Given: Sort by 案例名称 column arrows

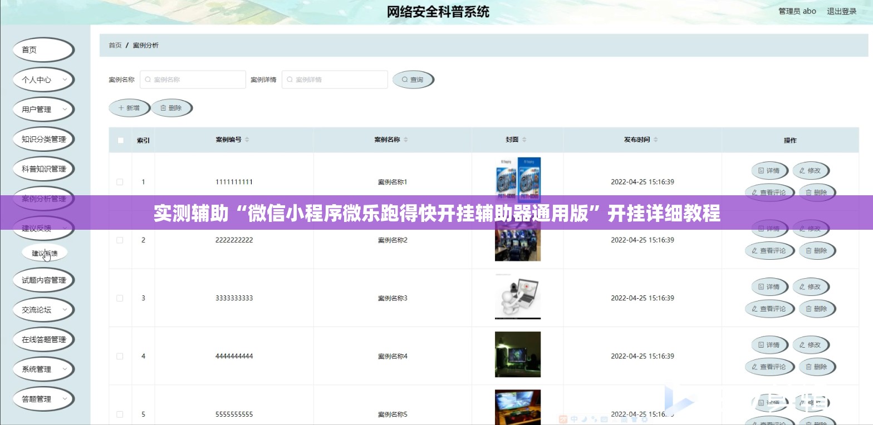Looking at the screenshot, I should [x=406, y=140].
